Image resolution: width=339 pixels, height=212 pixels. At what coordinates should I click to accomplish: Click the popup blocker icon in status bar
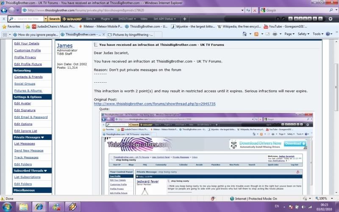(x=213, y=198)
